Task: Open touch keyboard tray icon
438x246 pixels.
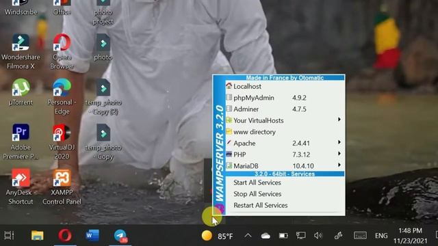Action: 360,236
